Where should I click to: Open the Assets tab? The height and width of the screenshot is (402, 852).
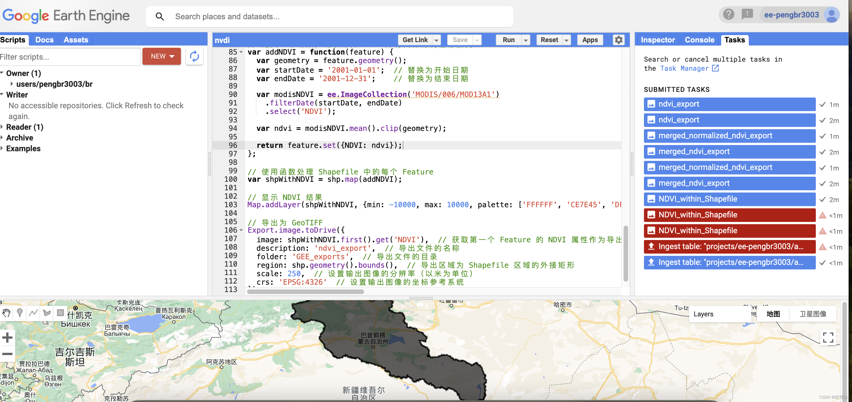click(76, 40)
